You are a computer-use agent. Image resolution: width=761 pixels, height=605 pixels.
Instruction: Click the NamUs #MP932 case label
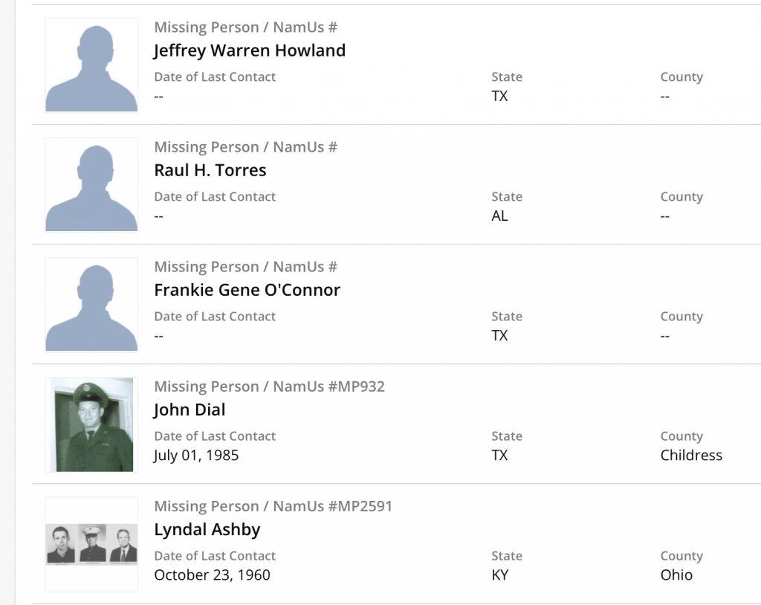point(269,386)
